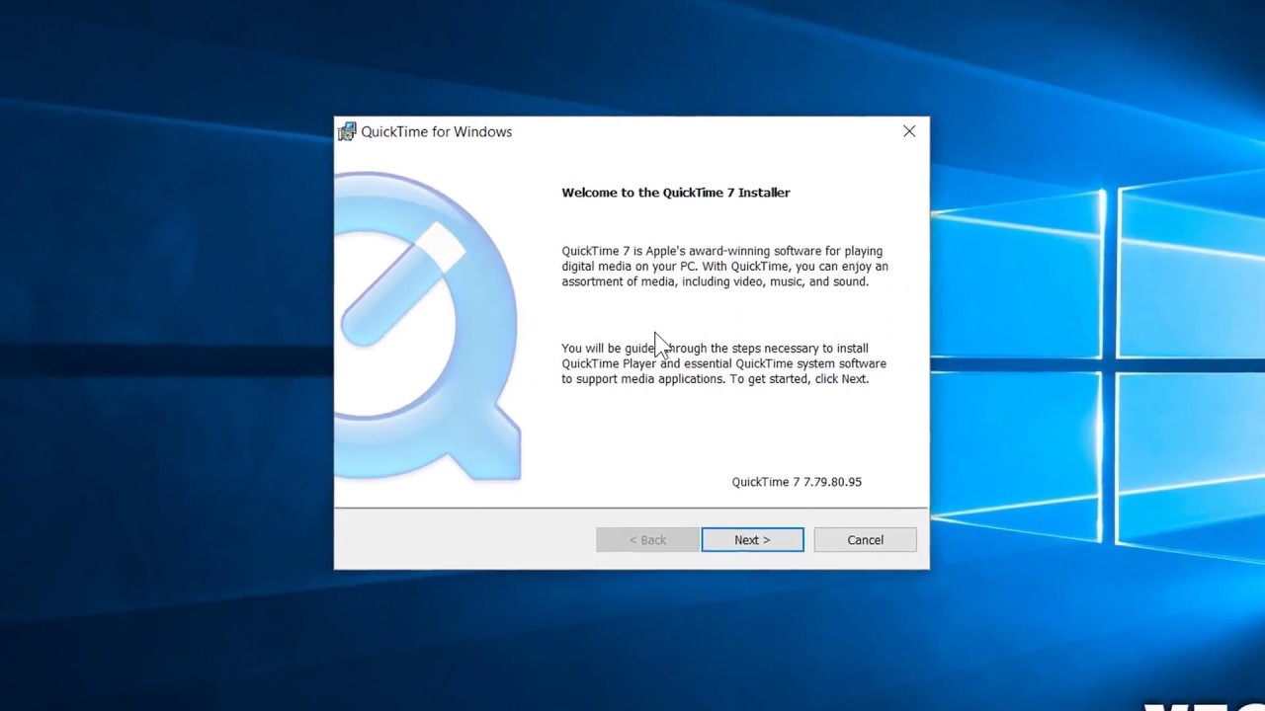
Task: Click the large QuickTime logo graphic
Action: click(428, 326)
